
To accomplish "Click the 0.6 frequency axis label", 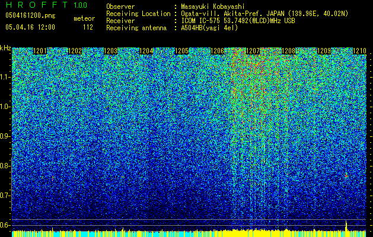I will tap(5, 225).
